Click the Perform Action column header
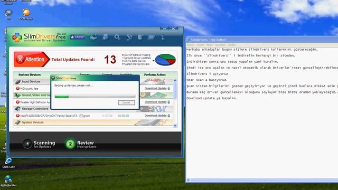The image size is (338, 190). tap(155, 75)
